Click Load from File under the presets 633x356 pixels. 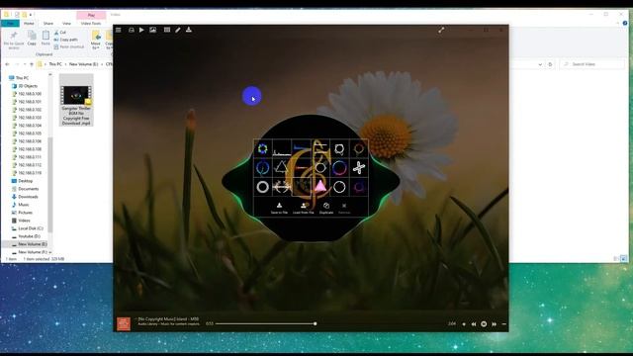click(x=304, y=208)
